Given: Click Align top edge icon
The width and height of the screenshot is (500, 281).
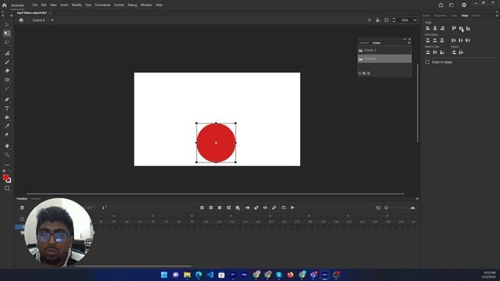Looking at the screenshot, I should (x=454, y=28).
